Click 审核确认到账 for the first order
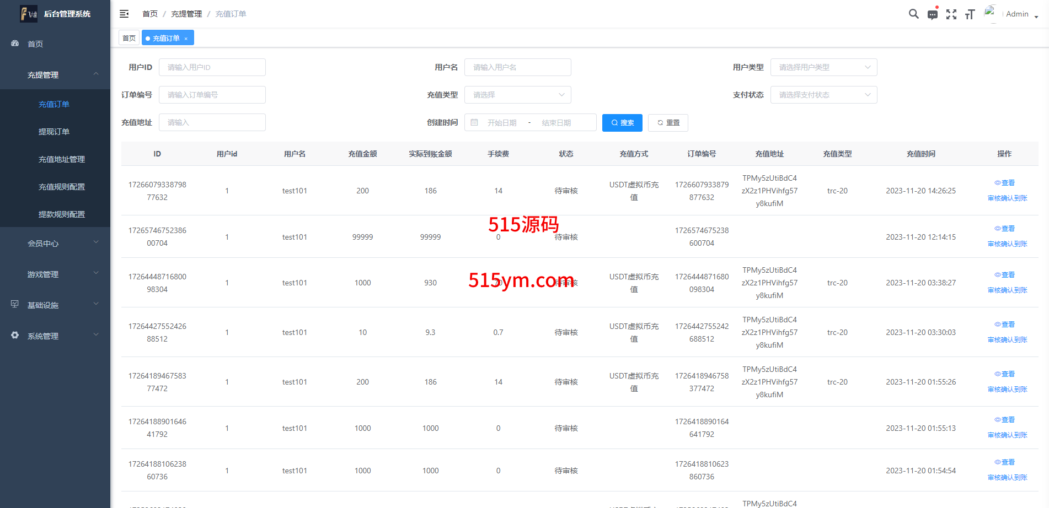Viewport: 1049px width, 508px height. [x=1007, y=198]
